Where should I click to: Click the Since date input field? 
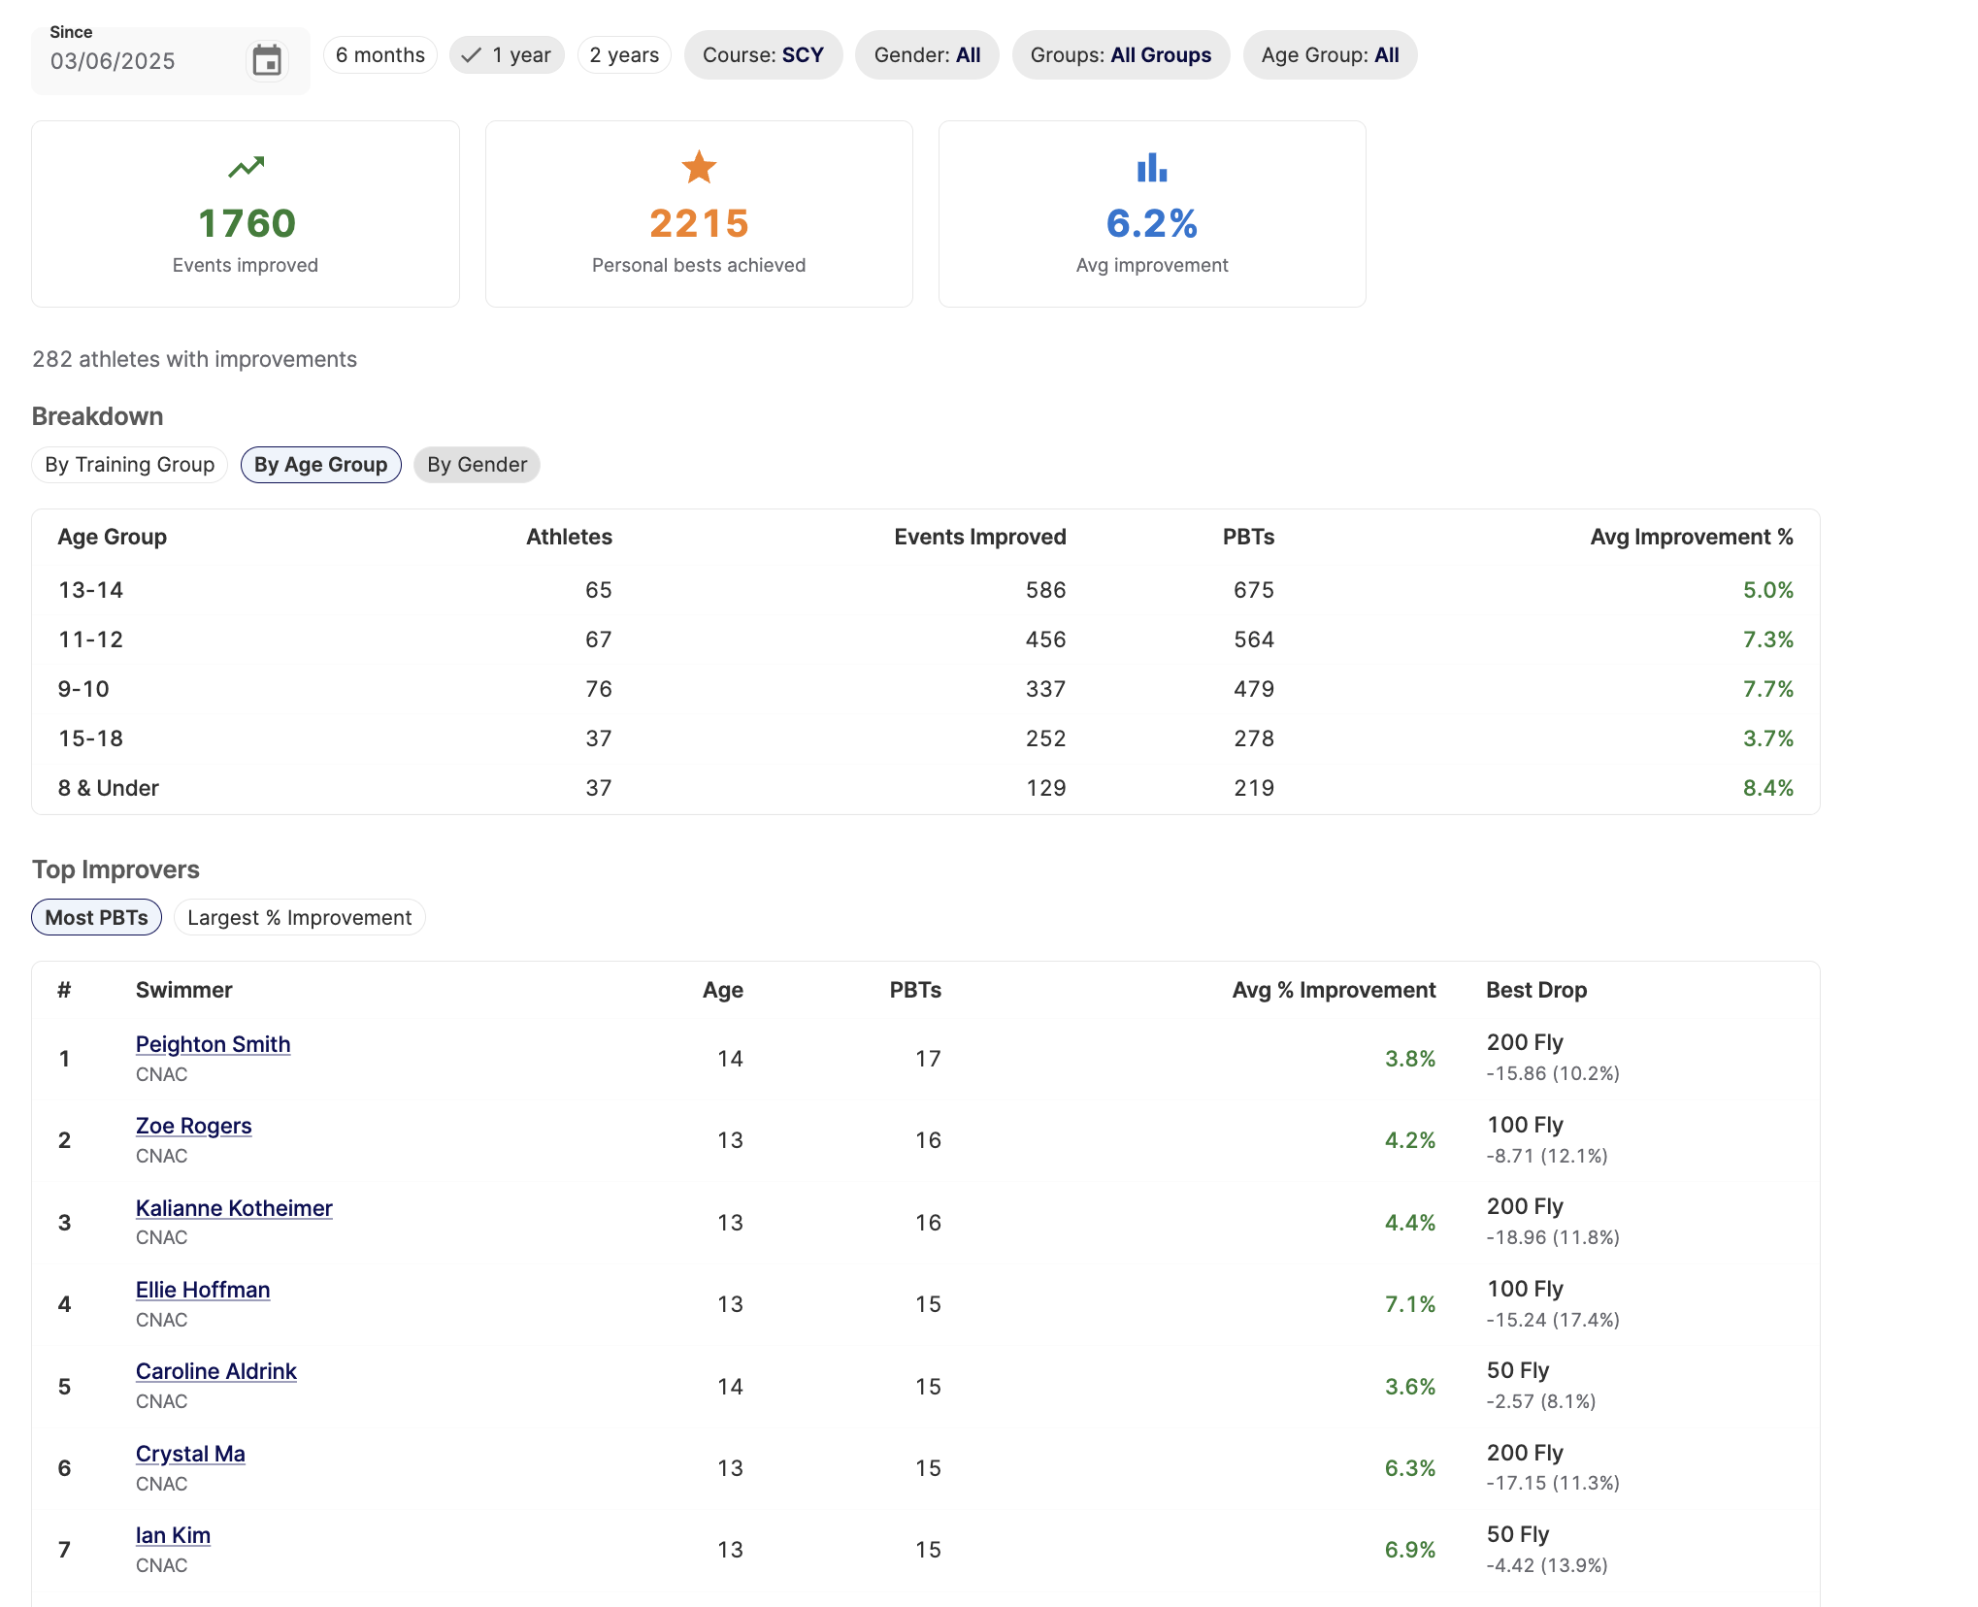pos(136,61)
